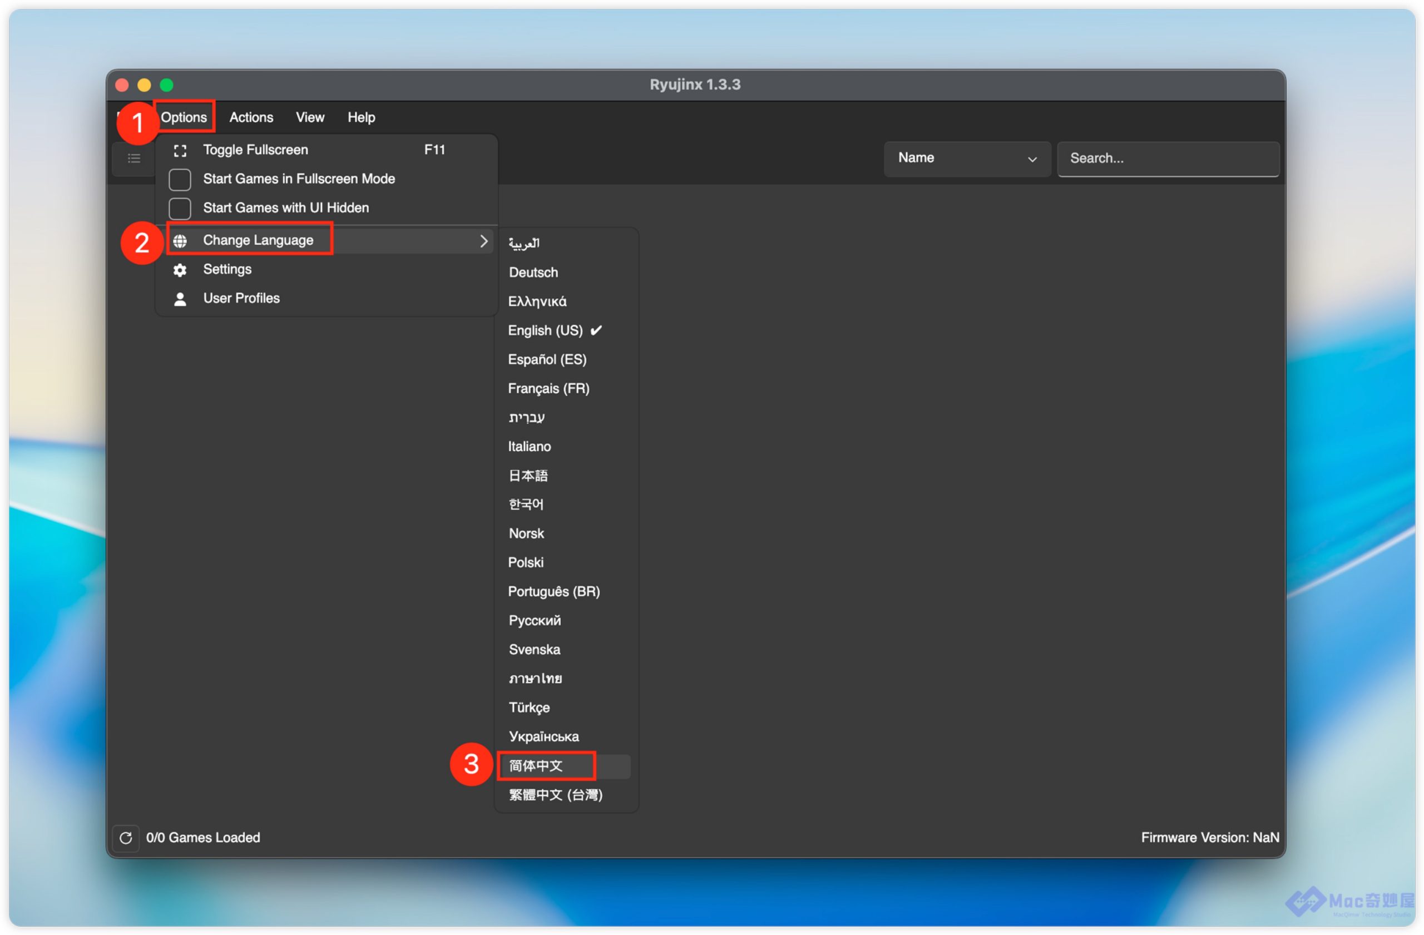This screenshot has height=935, width=1424.
Task: Click the chevron on the Name combo box
Action: (x=1033, y=159)
